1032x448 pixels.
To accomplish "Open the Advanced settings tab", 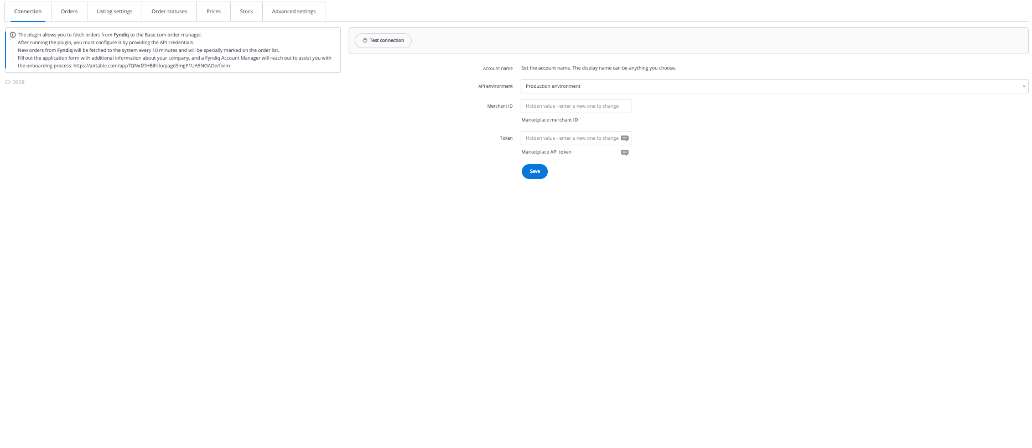I will pyautogui.click(x=294, y=12).
